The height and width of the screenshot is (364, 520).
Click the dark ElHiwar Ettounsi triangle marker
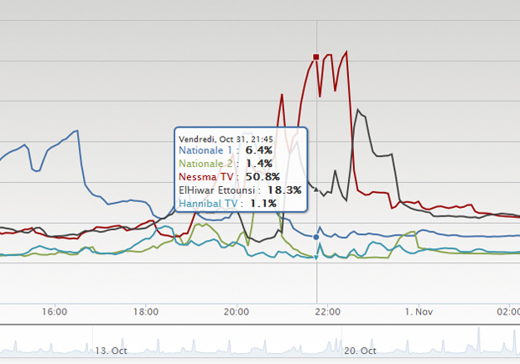[x=316, y=190]
